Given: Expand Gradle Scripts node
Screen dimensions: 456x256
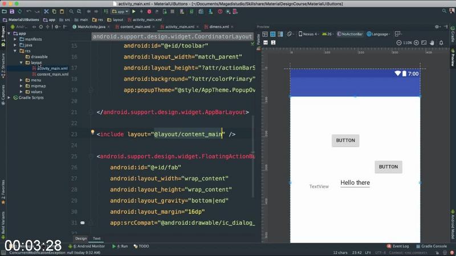Looking at the screenshot, I should (x=9, y=97).
